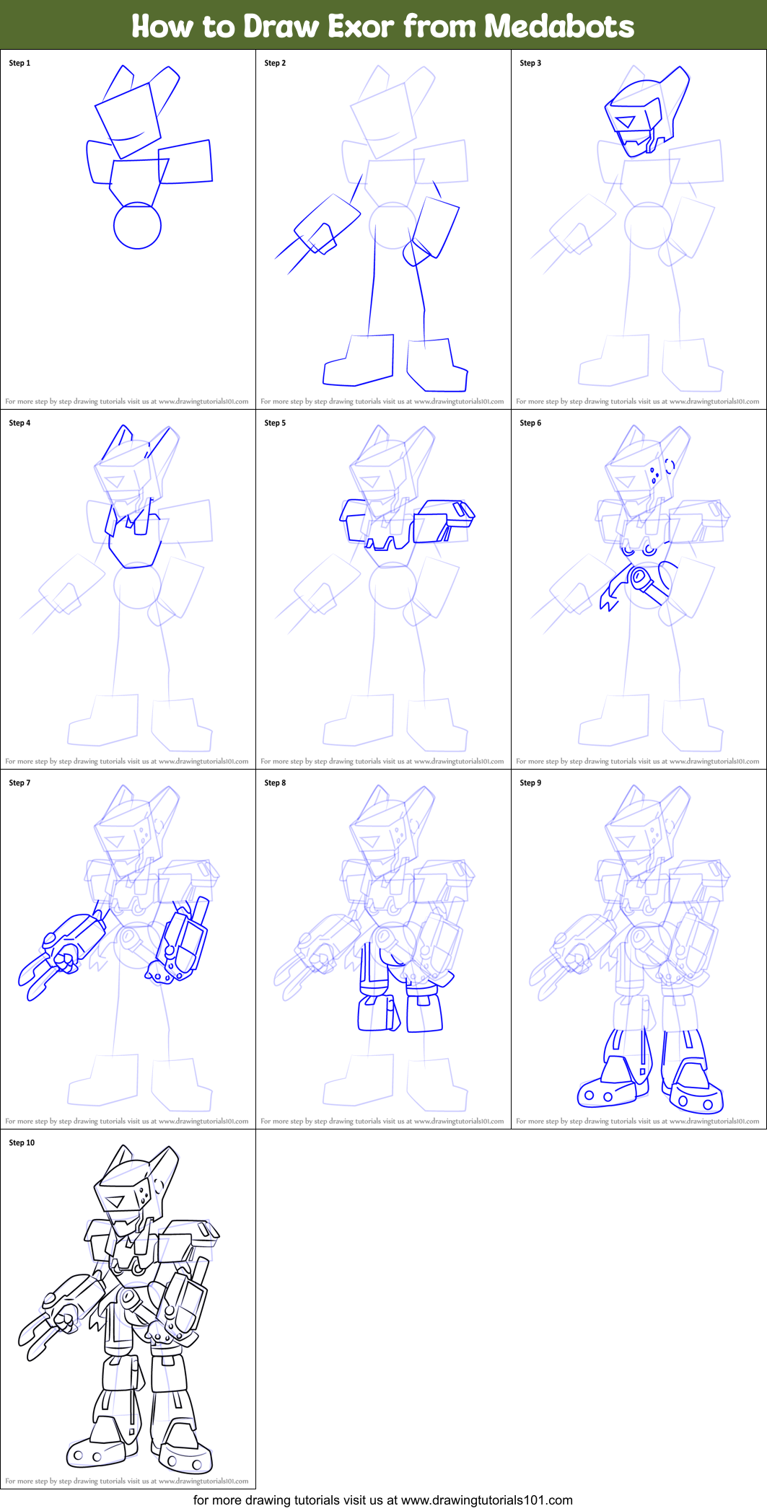Image resolution: width=767 pixels, height=1511 pixels.
Task: Click the Step 10 panel's 'For more step by step' caption
Action: [127, 1481]
